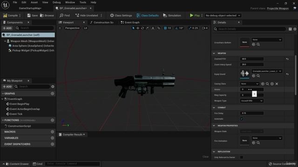Open the Asset menu
This screenshot has height=167, width=298.
[x=34, y=2]
